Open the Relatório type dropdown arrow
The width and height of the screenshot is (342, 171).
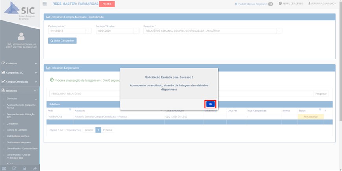click(x=279, y=31)
